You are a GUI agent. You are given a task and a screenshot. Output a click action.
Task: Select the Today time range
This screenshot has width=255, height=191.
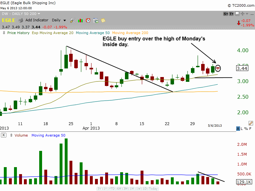[x=153, y=189]
